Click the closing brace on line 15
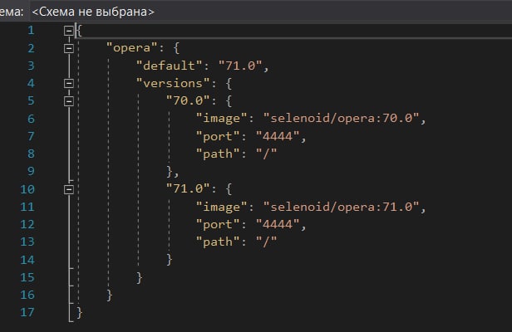 tap(140, 278)
